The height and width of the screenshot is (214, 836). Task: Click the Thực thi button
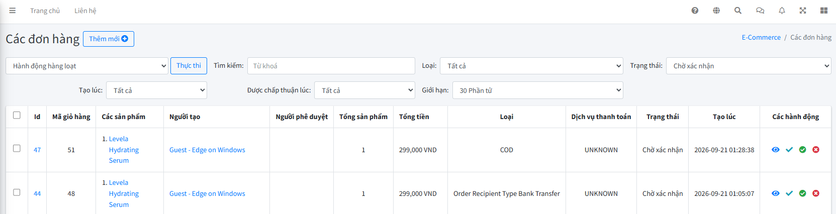(x=189, y=66)
